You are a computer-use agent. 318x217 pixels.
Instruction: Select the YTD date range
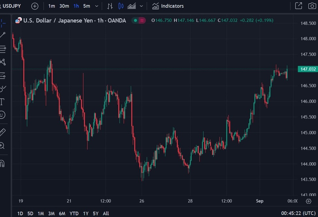point(74,213)
